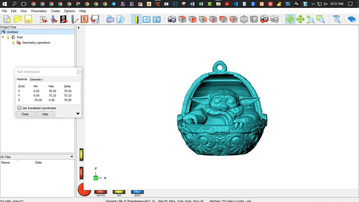Open the Parameters menu
The width and height of the screenshot is (359, 202).
[x=39, y=11]
